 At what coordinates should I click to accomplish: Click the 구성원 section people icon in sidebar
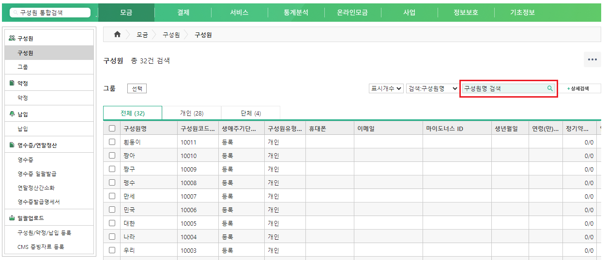point(12,38)
